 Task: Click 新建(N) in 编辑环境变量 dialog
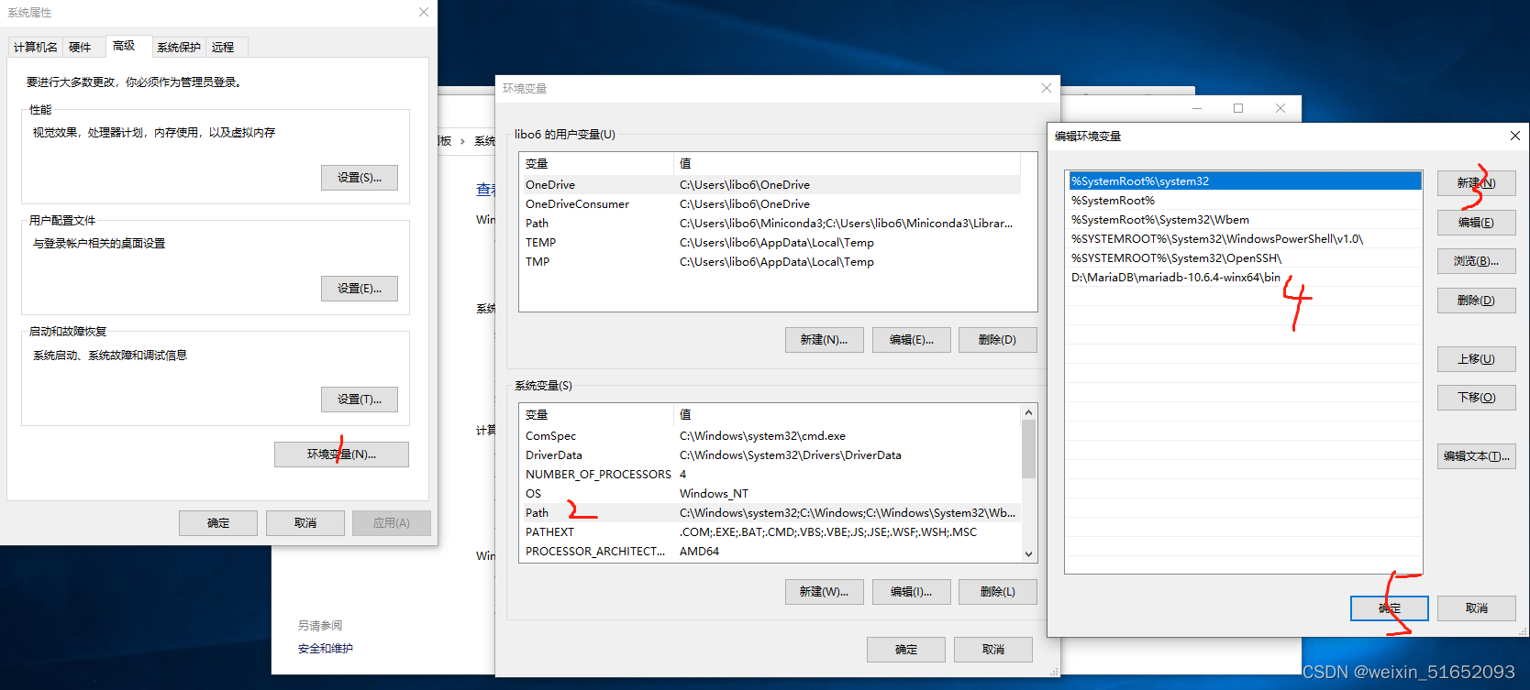[x=1476, y=183]
